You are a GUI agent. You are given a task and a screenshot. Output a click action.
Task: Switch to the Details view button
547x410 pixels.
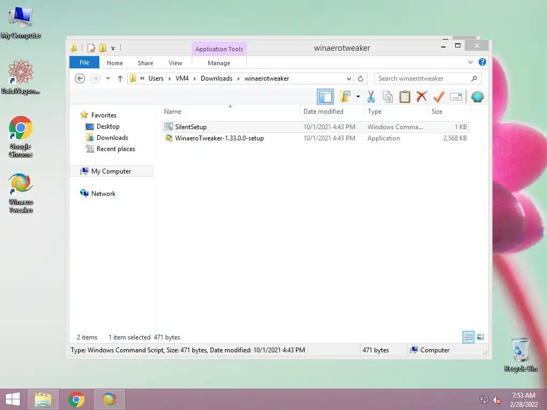(x=468, y=337)
